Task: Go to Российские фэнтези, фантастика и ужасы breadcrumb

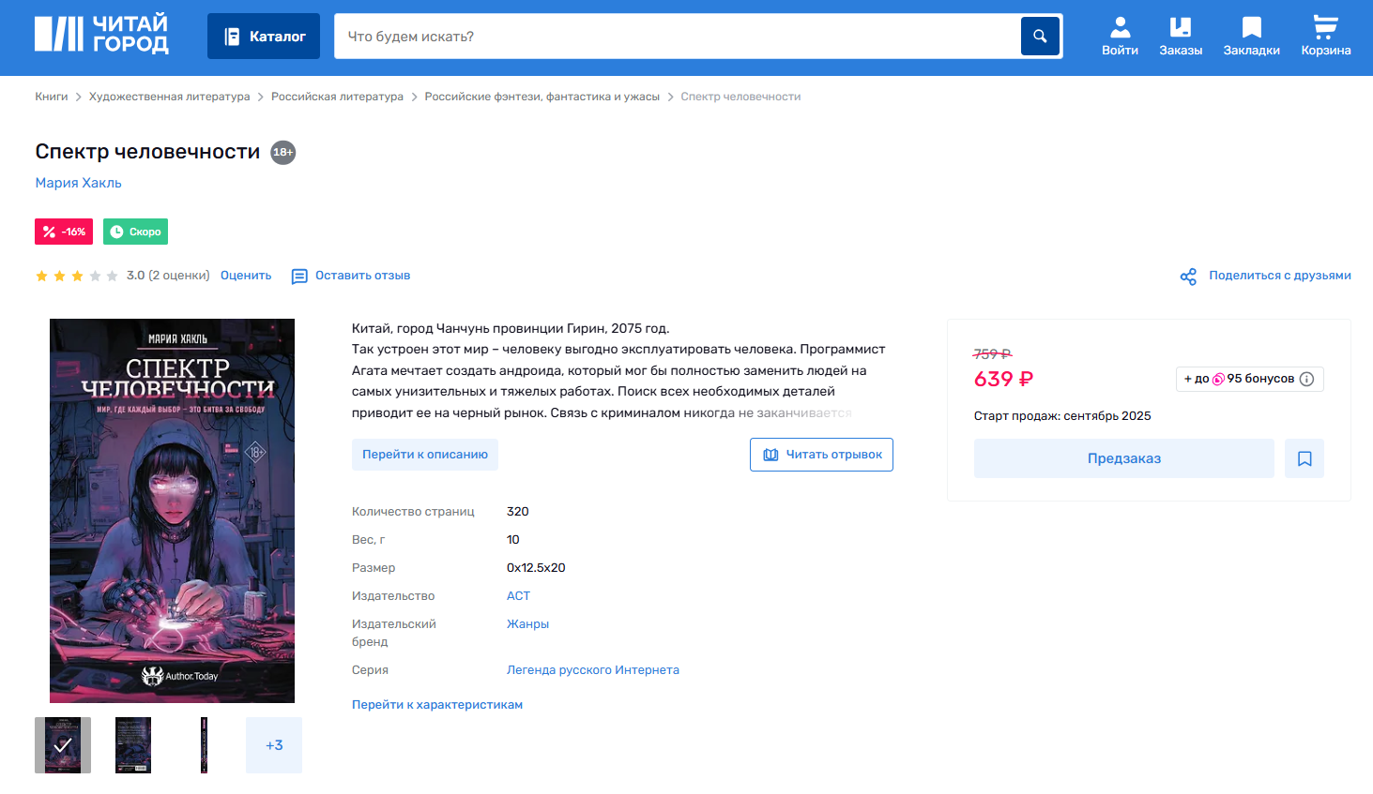Action: click(542, 97)
